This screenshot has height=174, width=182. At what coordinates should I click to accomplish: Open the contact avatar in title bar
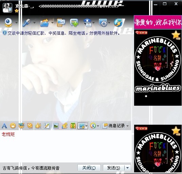click(x=7, y=8)
